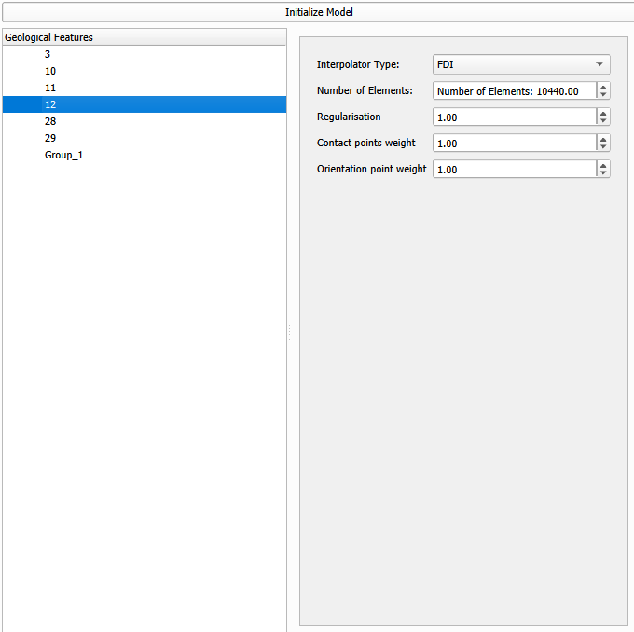Click the Number of Elements label
The image size is (634, 632).
(x=365, y=90)
